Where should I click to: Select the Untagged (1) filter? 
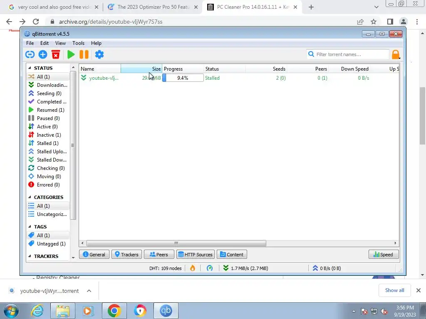pos(48,244)
